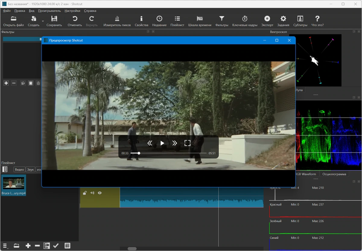Viewport: 362px width, 251px height.
Task: Click the Создать toolbar button
Action: (33, 21)
